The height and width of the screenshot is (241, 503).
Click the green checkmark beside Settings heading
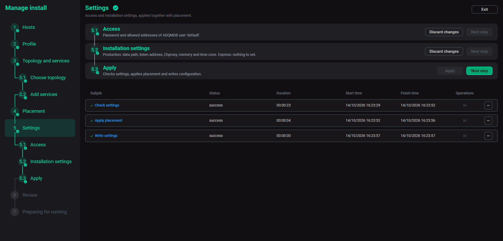pos(116,8)
